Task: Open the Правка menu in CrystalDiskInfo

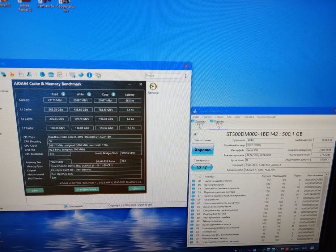Action: tap(207, 117)
